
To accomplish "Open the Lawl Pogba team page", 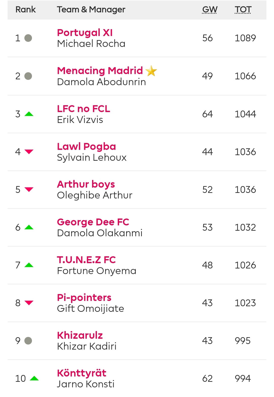I will pos(87,147).
